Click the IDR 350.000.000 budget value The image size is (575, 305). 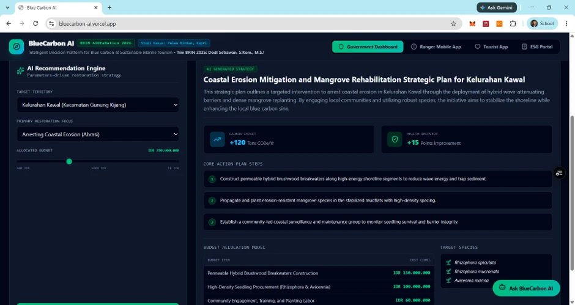(163, 150)
